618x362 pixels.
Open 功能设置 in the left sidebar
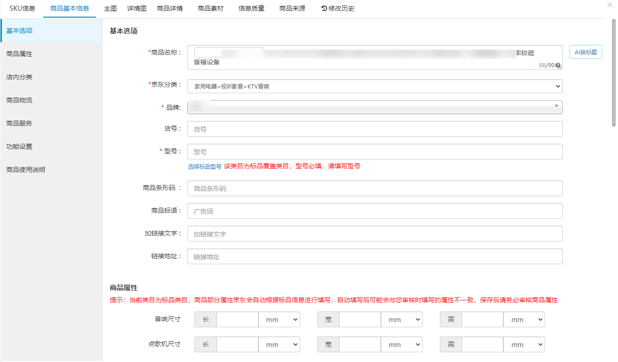[x=19, y=146]
